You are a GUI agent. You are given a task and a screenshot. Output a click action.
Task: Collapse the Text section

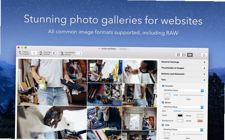pyautogui.click(x=183, y=80)
